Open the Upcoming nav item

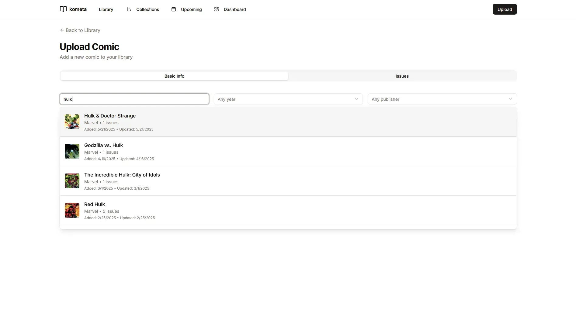[x=186, y=9]
